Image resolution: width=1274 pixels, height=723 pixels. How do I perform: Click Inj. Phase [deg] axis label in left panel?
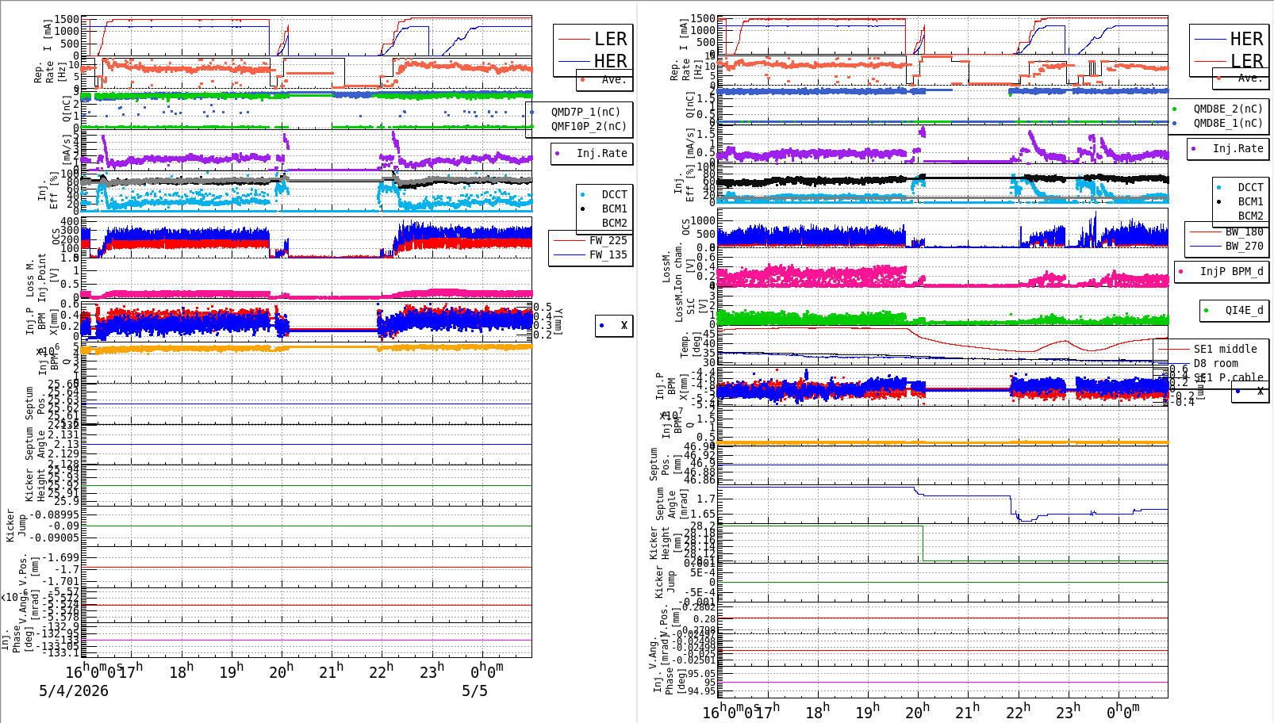click(17, 641)
